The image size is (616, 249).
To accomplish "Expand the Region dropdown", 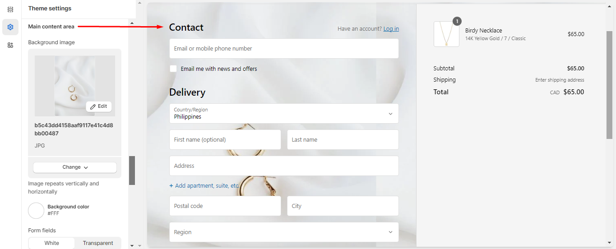I will coord(284,232).
